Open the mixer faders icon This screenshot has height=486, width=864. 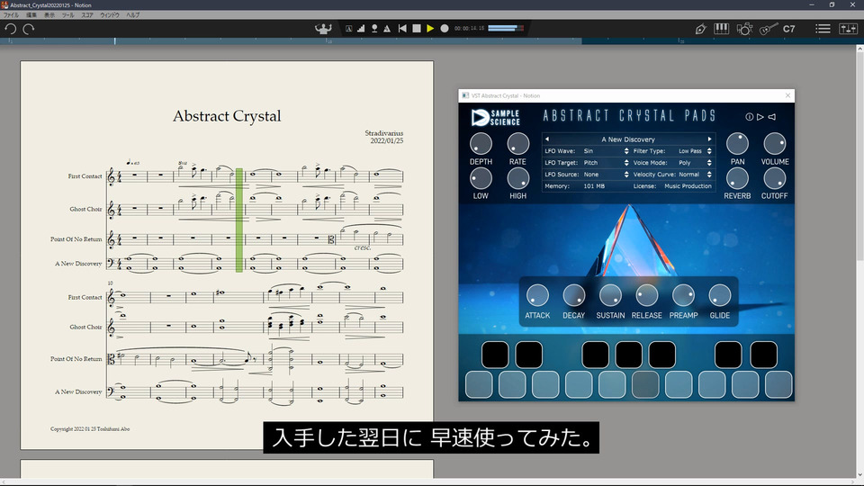pyautogui.click(x=848, y=29)
